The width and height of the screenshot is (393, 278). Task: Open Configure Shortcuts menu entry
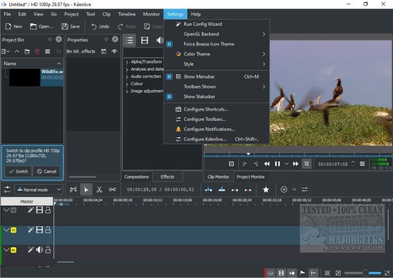(x=205, y=109)
